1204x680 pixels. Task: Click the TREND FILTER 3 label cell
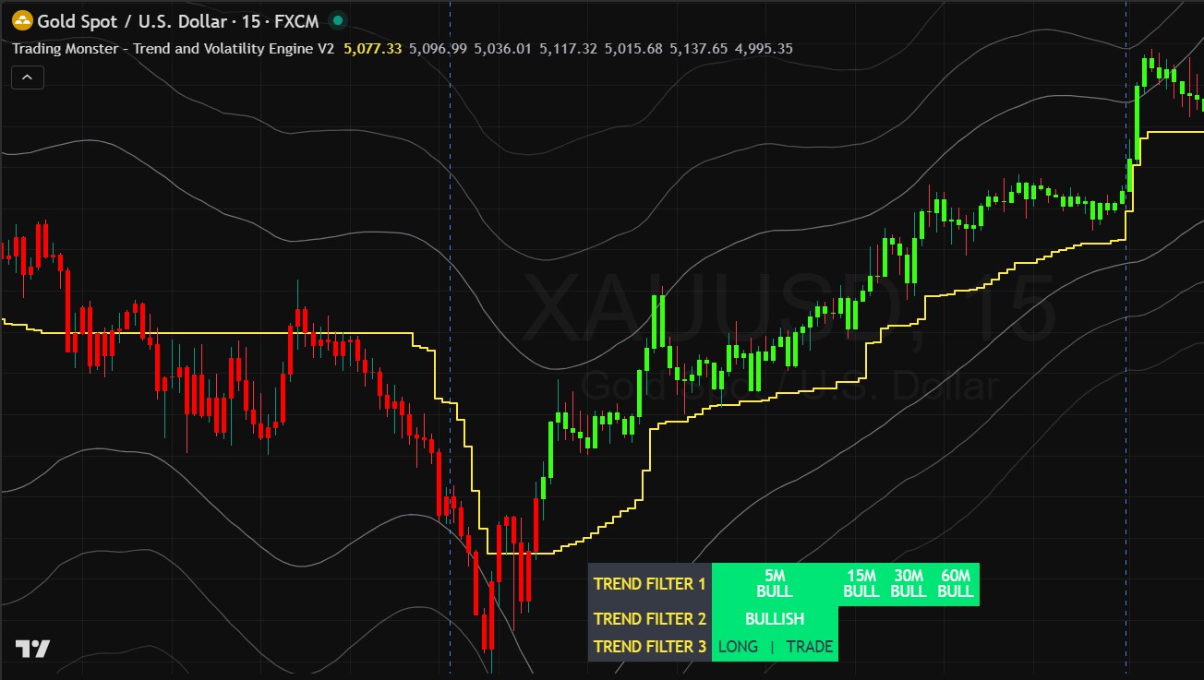pyautogui.click(x=650, y=647)
